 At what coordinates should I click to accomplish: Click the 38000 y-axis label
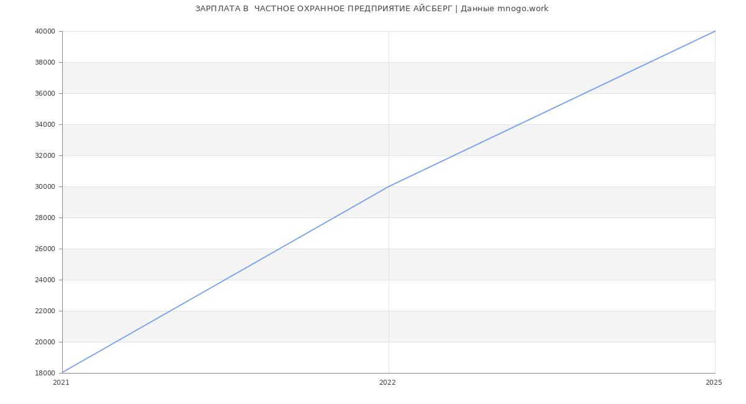[45, 62]
